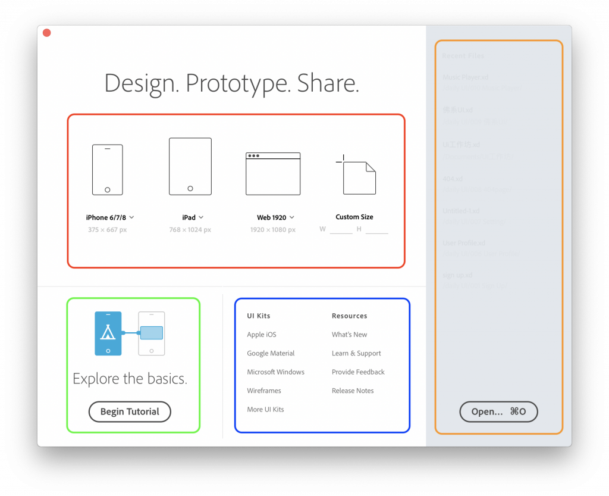Open the What's New resource
609x496 pixels.
(350, 335)
